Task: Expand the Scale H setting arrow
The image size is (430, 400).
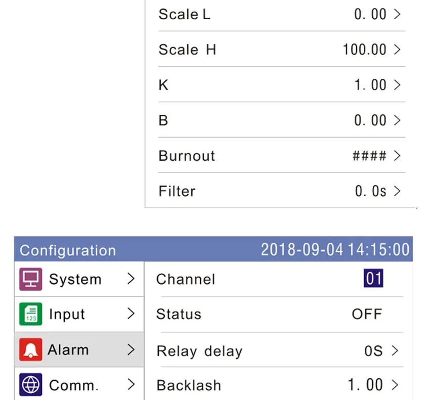Action: [397, 50]
